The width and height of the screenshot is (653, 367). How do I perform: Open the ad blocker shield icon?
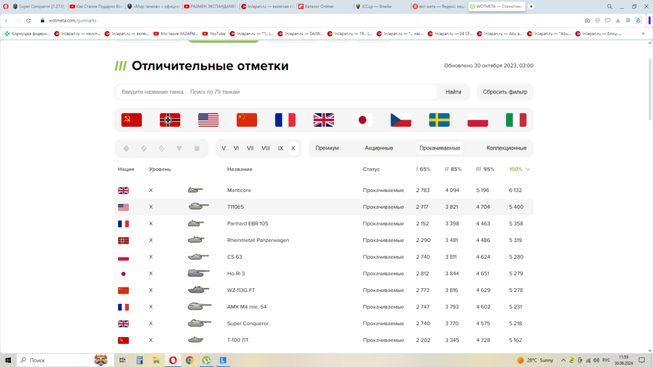click(x=597, y=20)
